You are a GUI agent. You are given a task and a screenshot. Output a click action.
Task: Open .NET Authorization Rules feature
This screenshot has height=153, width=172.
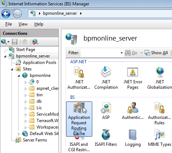79,78
